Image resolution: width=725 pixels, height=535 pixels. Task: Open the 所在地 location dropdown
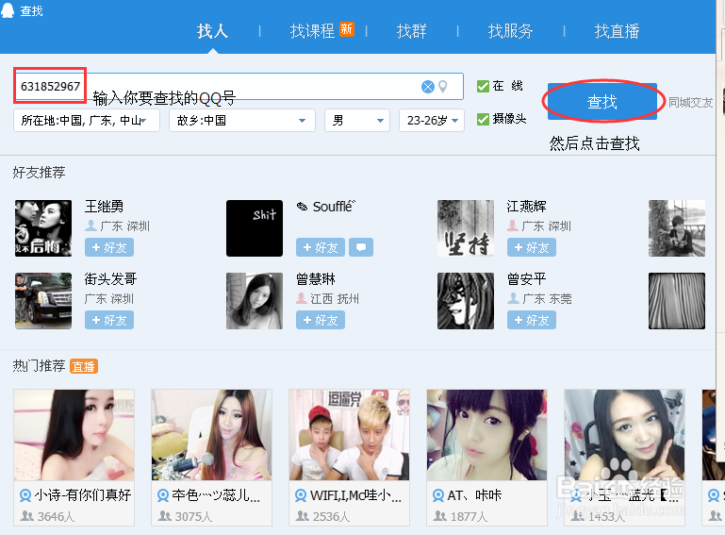(x=87, y=121)
